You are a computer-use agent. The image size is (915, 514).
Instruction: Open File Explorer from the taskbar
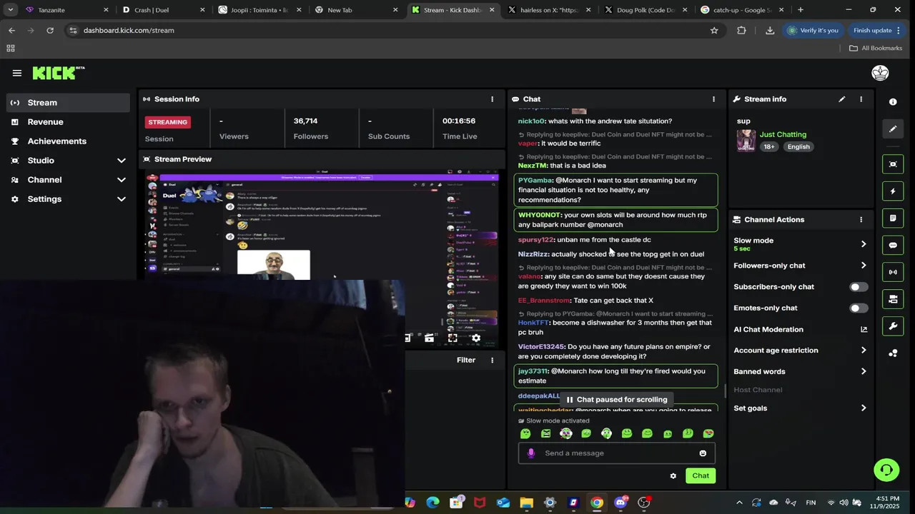point(526,503)
